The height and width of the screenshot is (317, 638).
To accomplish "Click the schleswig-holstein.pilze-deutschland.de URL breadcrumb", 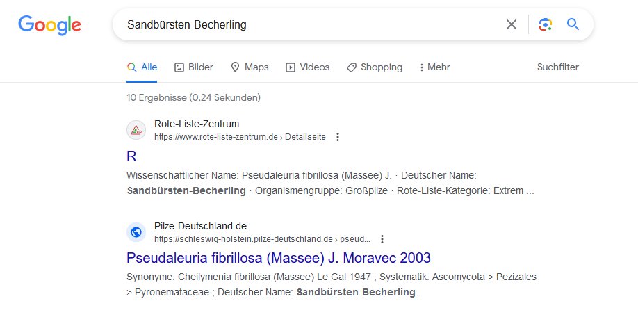I will pos(261,238).
